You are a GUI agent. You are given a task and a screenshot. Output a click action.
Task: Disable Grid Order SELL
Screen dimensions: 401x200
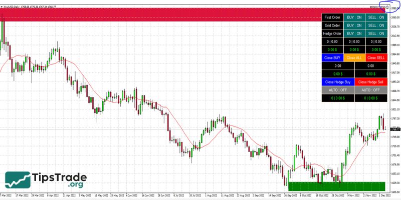coord(376,25)
